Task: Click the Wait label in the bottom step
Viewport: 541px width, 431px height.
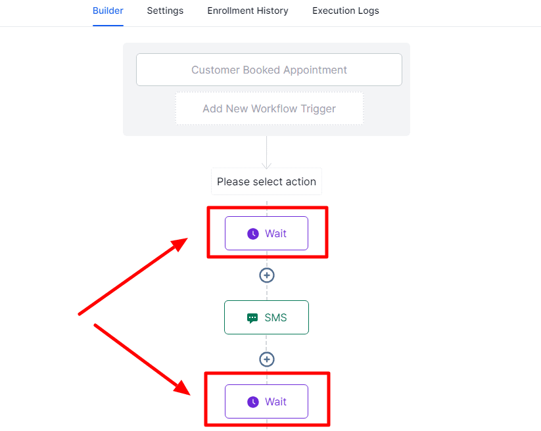Action: (275, 401)
